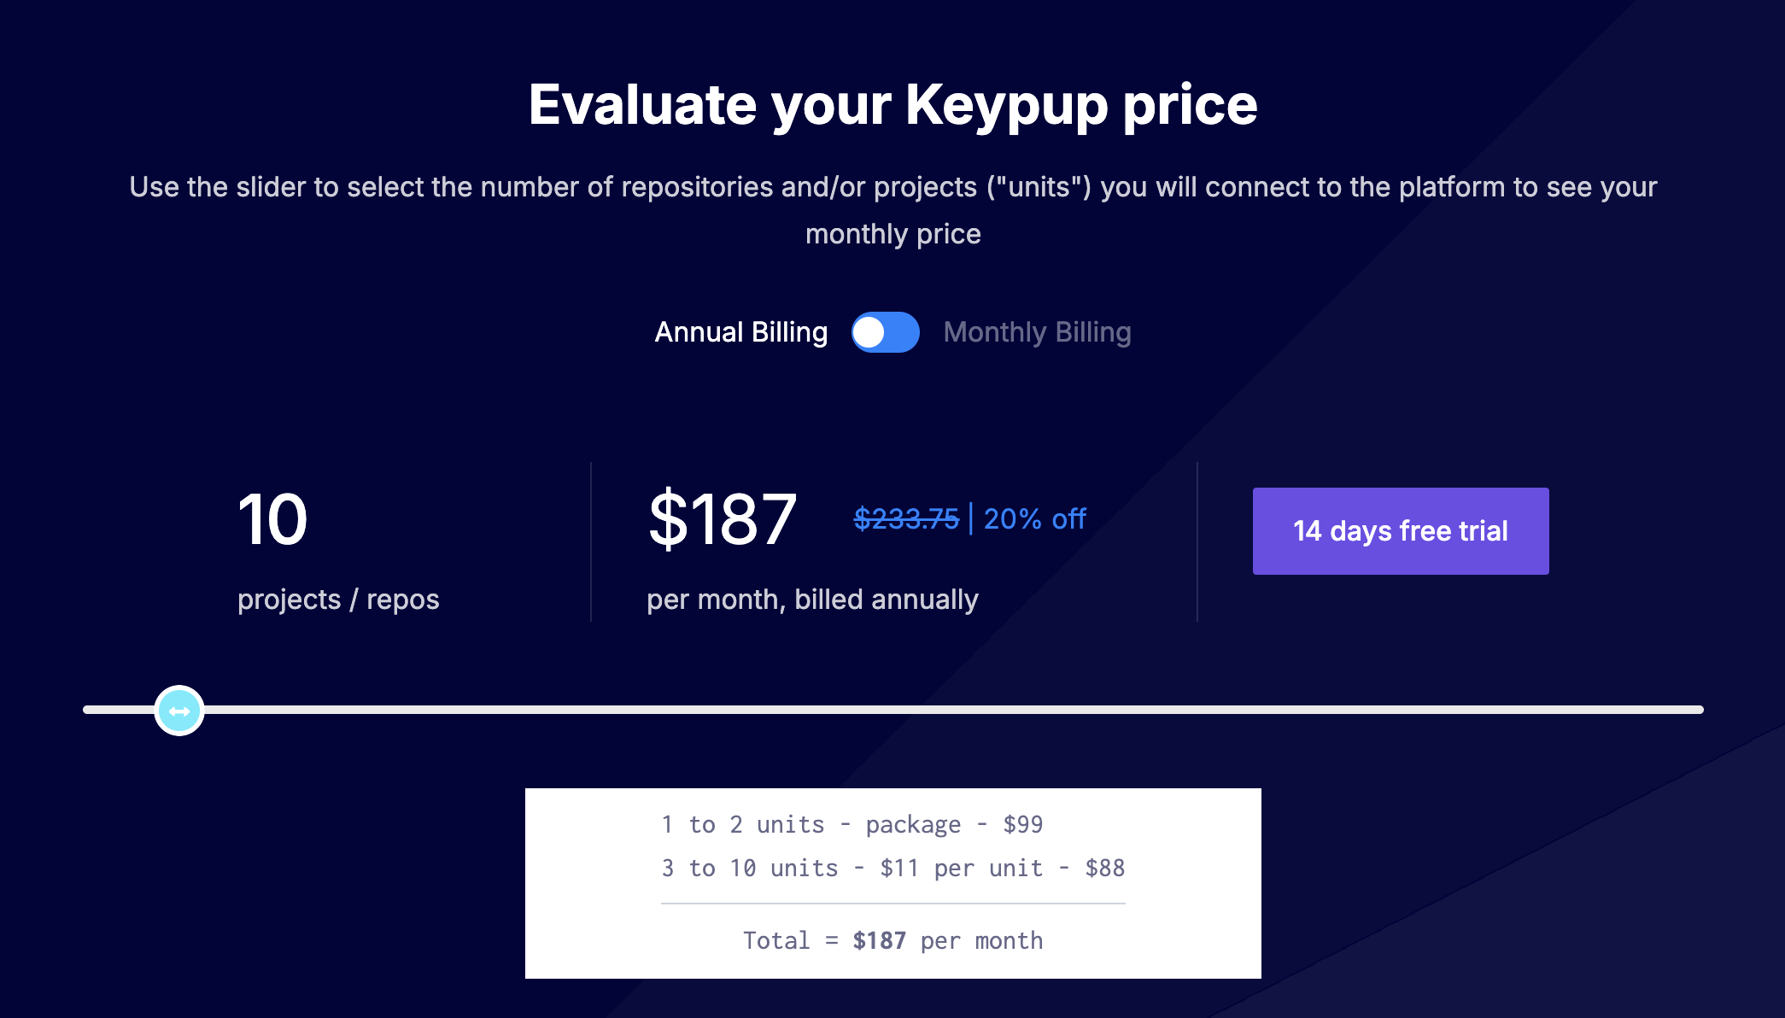Click the Evaluate your Keypup price heading
The image size is (1785, 1018).
892,104
